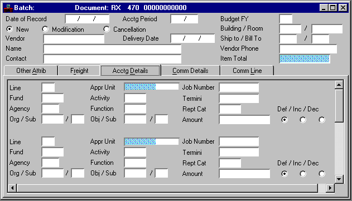Select the Cancellation radio button
Image resolution: width=352 pixels, height=201 pixels.
(x=107, y=29)
